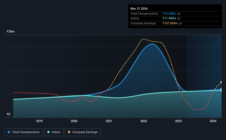Screen dimensions: 226x140
Task: Click the orange Company Earnings legend dot
Action: click(69, 132)
